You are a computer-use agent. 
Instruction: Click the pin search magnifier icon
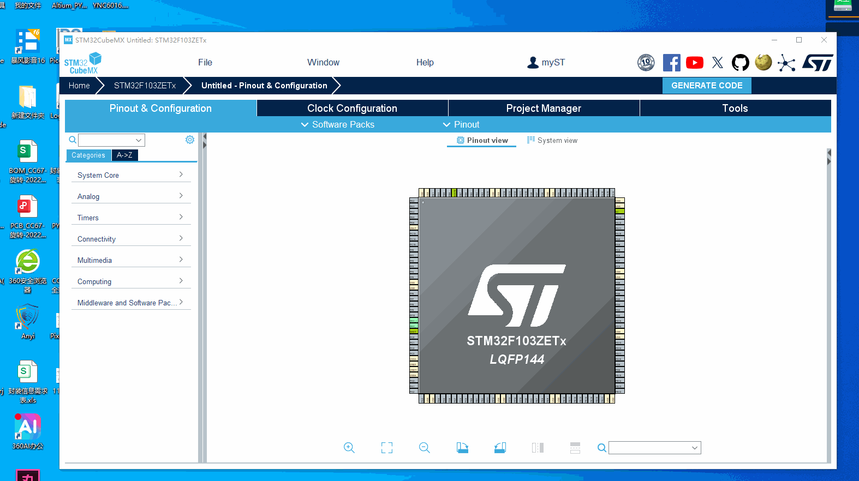602,448
